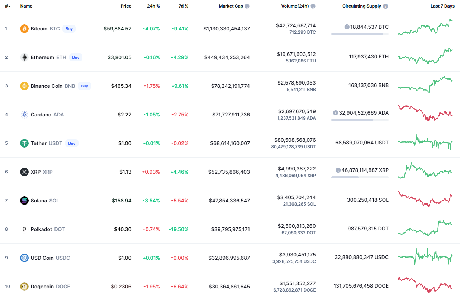Screen dimensions: 460x298
Task: Click Solana price $158.94
Action: (122, 201)
